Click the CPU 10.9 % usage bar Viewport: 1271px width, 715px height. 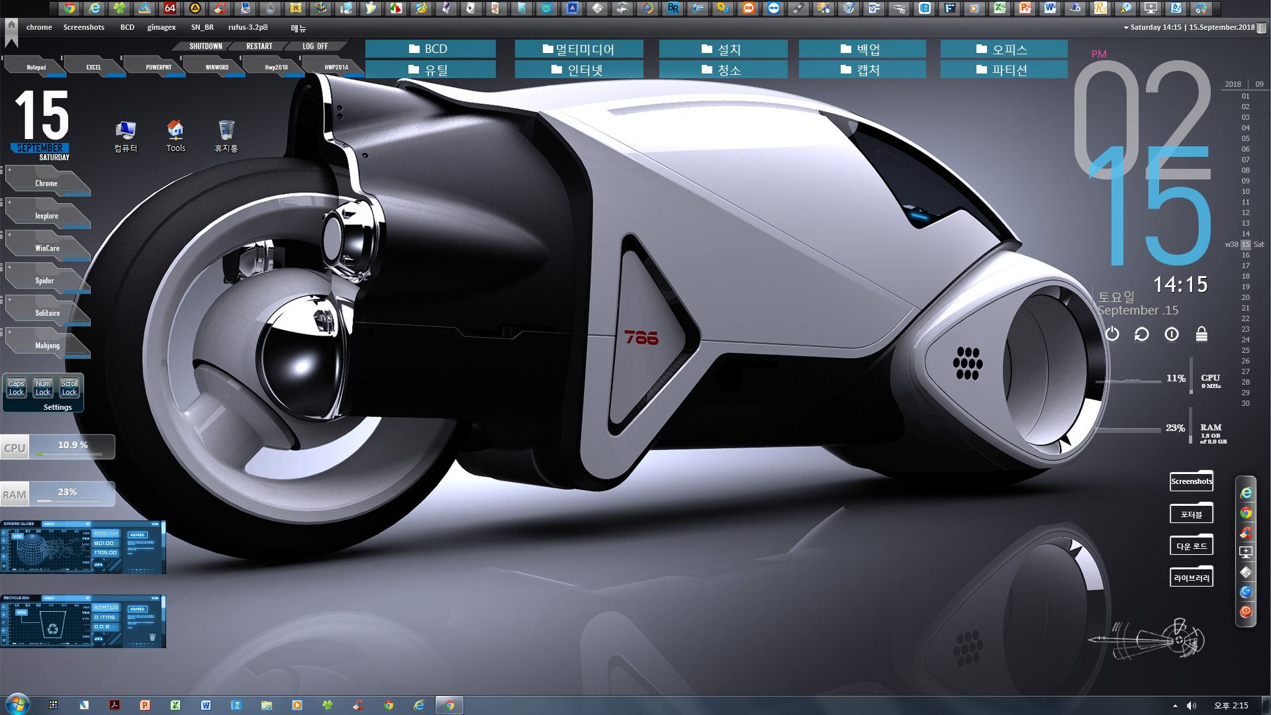click(x=58, y=447)
